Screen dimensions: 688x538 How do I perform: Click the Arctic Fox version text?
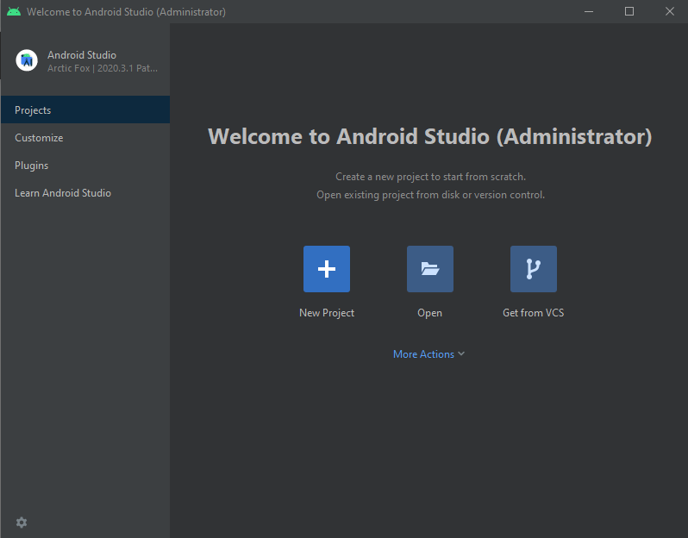[x=103, y=68]
